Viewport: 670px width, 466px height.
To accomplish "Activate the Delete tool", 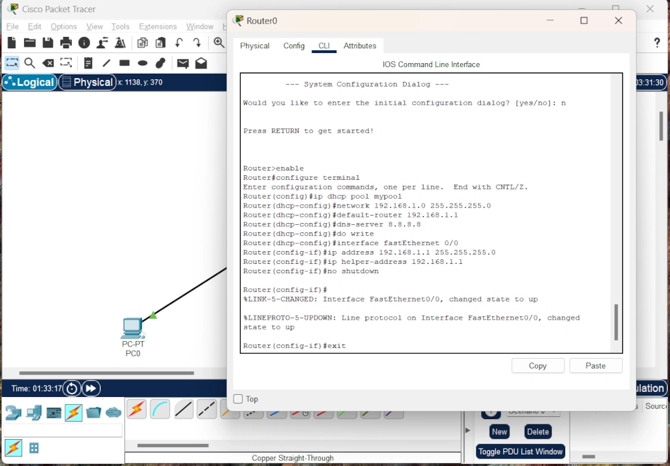I will (48, 63).
